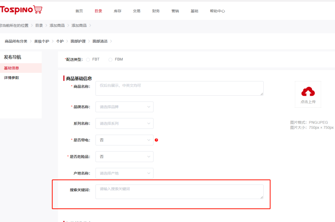This screenshot has width=335, height=222.
Task: Click the cloud upload icon to add product image
Action: click(x=308, y=91)
